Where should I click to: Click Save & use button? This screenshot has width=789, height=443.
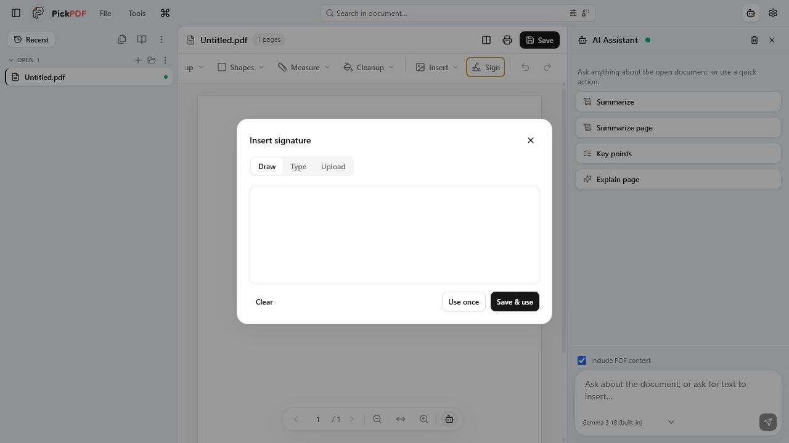click(515, 301)
